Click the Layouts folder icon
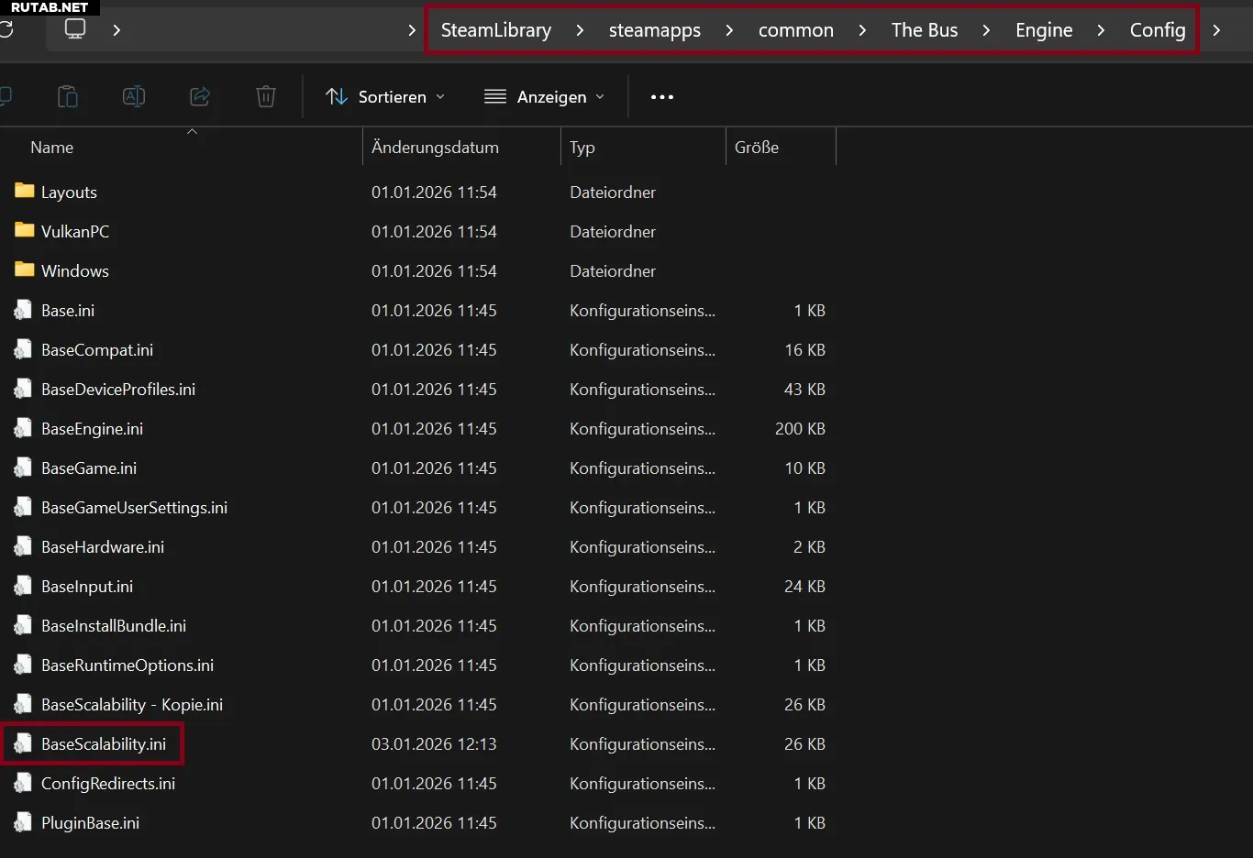1253x858 pixels. (x=25, y=192)
